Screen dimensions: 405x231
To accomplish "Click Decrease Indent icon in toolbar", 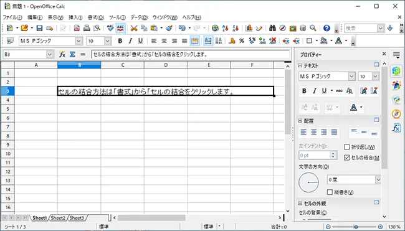I will coord(285,40).
